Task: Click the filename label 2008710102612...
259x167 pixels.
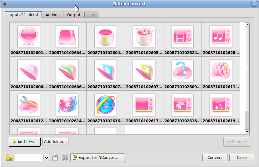Action: [x=29, y=121]
